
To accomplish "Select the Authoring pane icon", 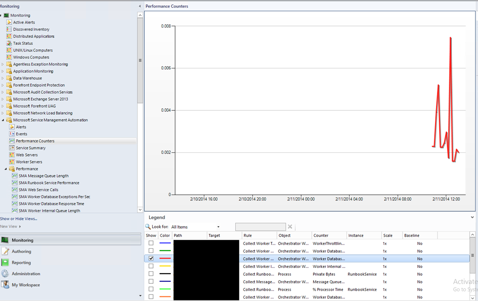I will [x=5, y=252].
